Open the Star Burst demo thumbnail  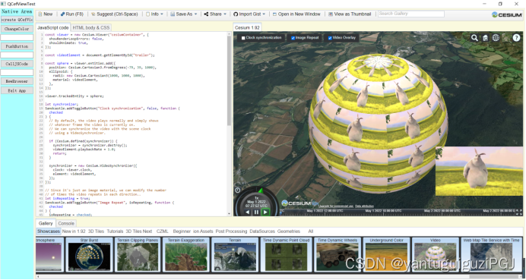point(89,254)
